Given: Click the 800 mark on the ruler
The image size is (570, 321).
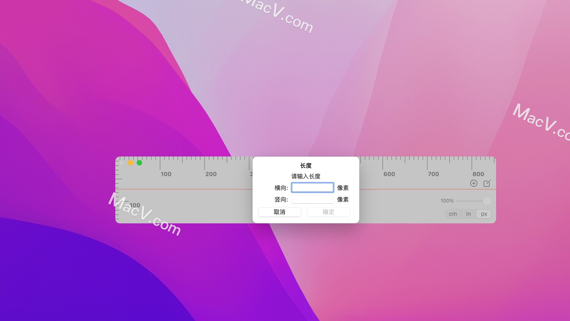Looking at the screenshot, I should (x=478, y=174).
